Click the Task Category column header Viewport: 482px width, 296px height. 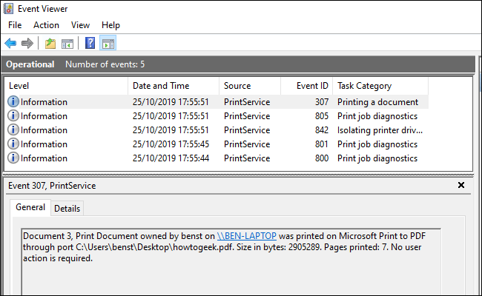364,86
